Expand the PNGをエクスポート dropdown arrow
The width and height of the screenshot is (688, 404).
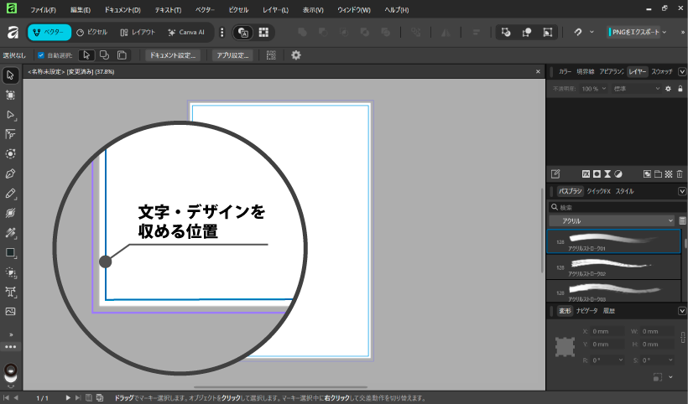(x=665, y=32)
